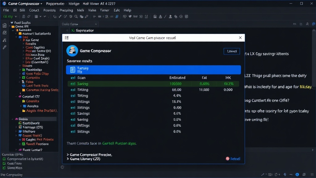Click the eraser-shaped icon beside the first toolbar icon
316x178 pixels.
click(29, 17)
